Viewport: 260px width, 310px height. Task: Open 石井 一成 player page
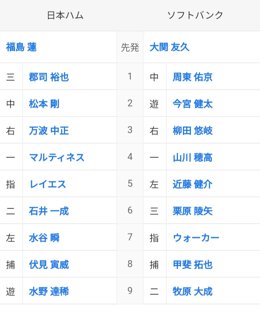click(49, 211)
